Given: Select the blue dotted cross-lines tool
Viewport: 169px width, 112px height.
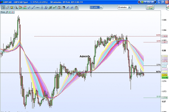Looking at the screenshot, I should 68,8.
